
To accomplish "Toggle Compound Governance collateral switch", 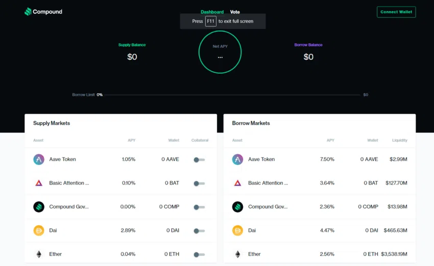I will point(199,207).
